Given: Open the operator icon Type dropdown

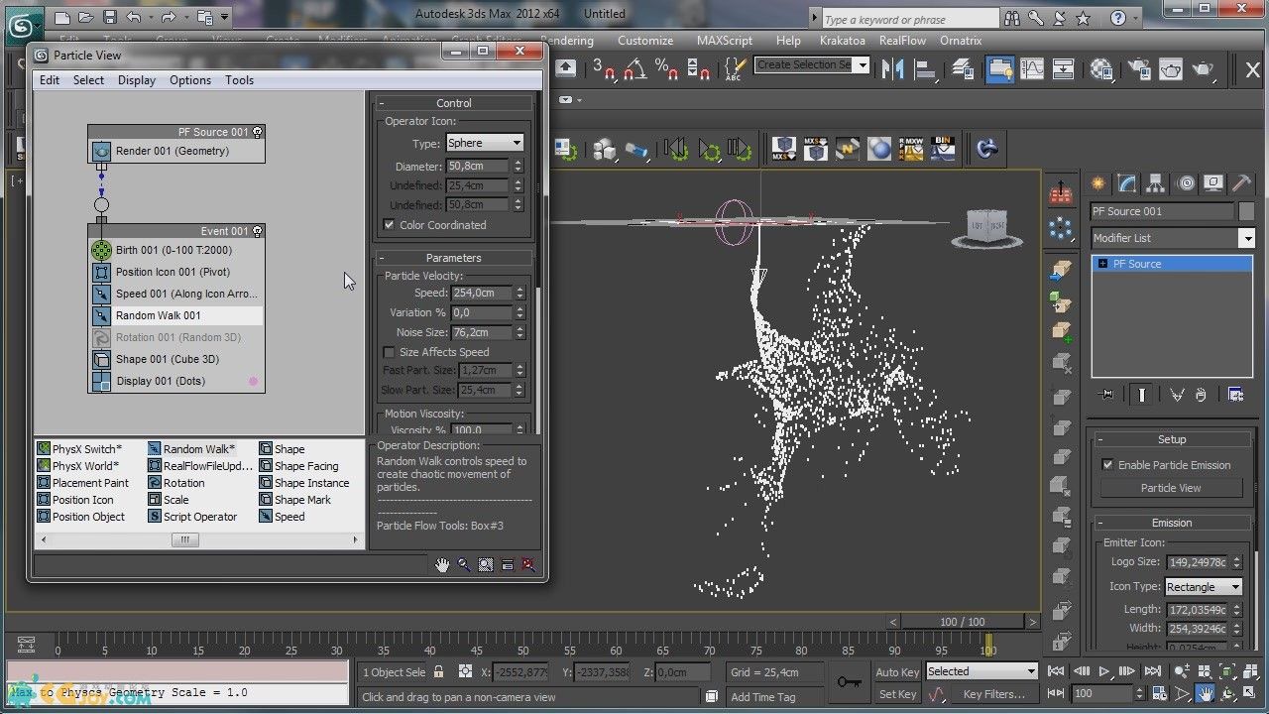Looking at the screenshot, I should [x=484, y=143].
